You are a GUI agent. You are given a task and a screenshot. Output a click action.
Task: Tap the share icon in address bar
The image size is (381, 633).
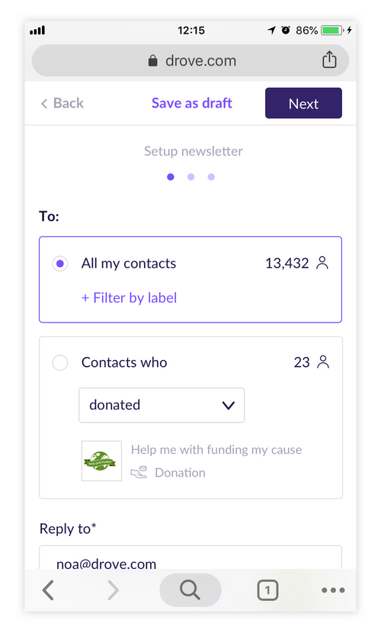pos(329,59)
